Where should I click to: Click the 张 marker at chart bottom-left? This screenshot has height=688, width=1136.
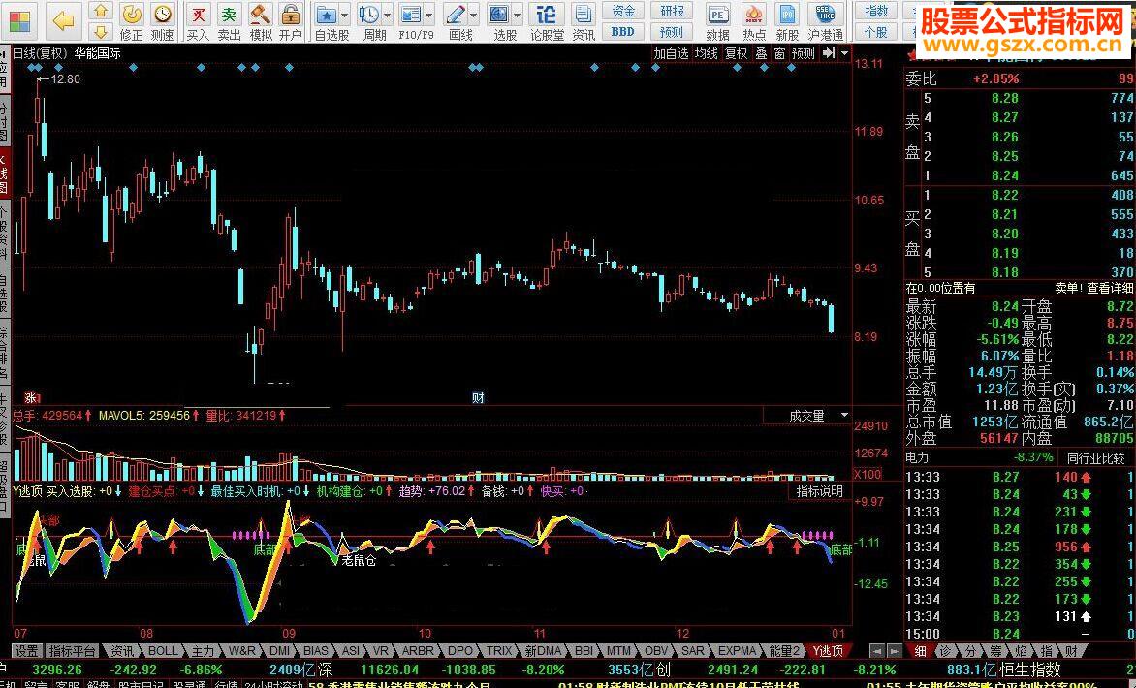tap(31, 397)
